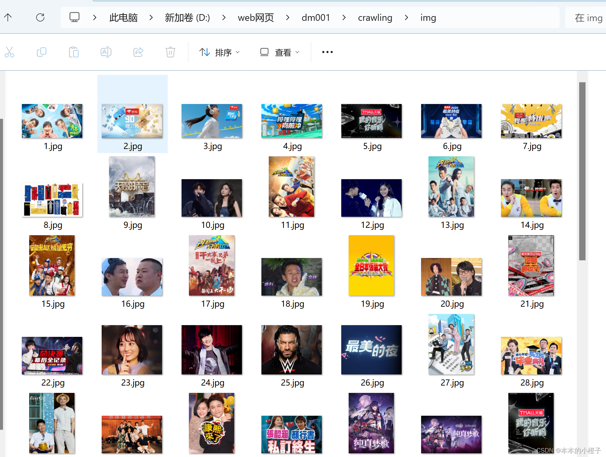This screenshot has width=606, height=457.
Task: Go to web网页 in breadcrumb
Action: [256, 17]
